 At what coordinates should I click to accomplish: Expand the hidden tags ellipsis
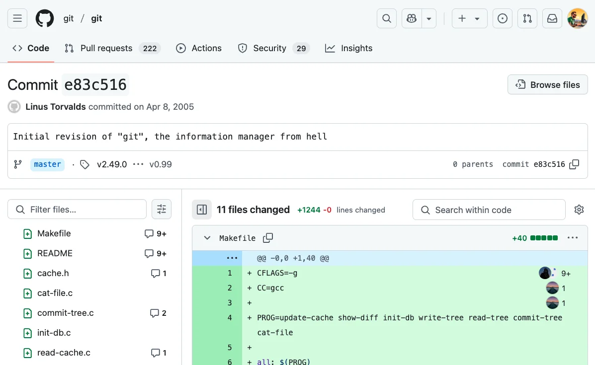[x=138, y=164]
